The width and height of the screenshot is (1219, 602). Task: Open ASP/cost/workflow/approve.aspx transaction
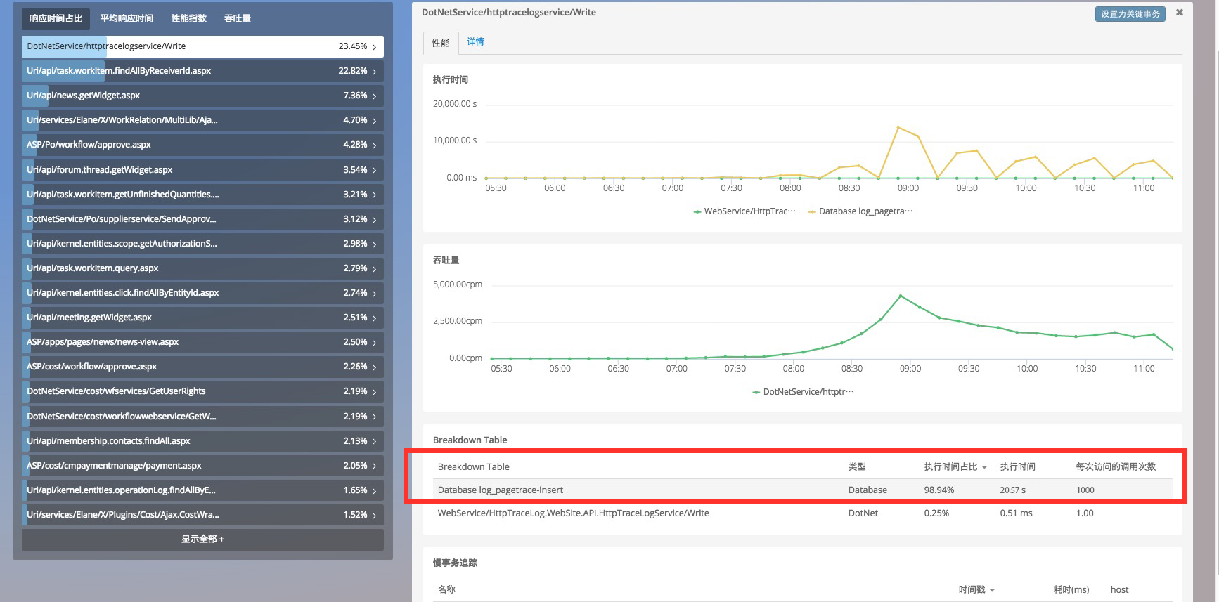tap(202, 367)
